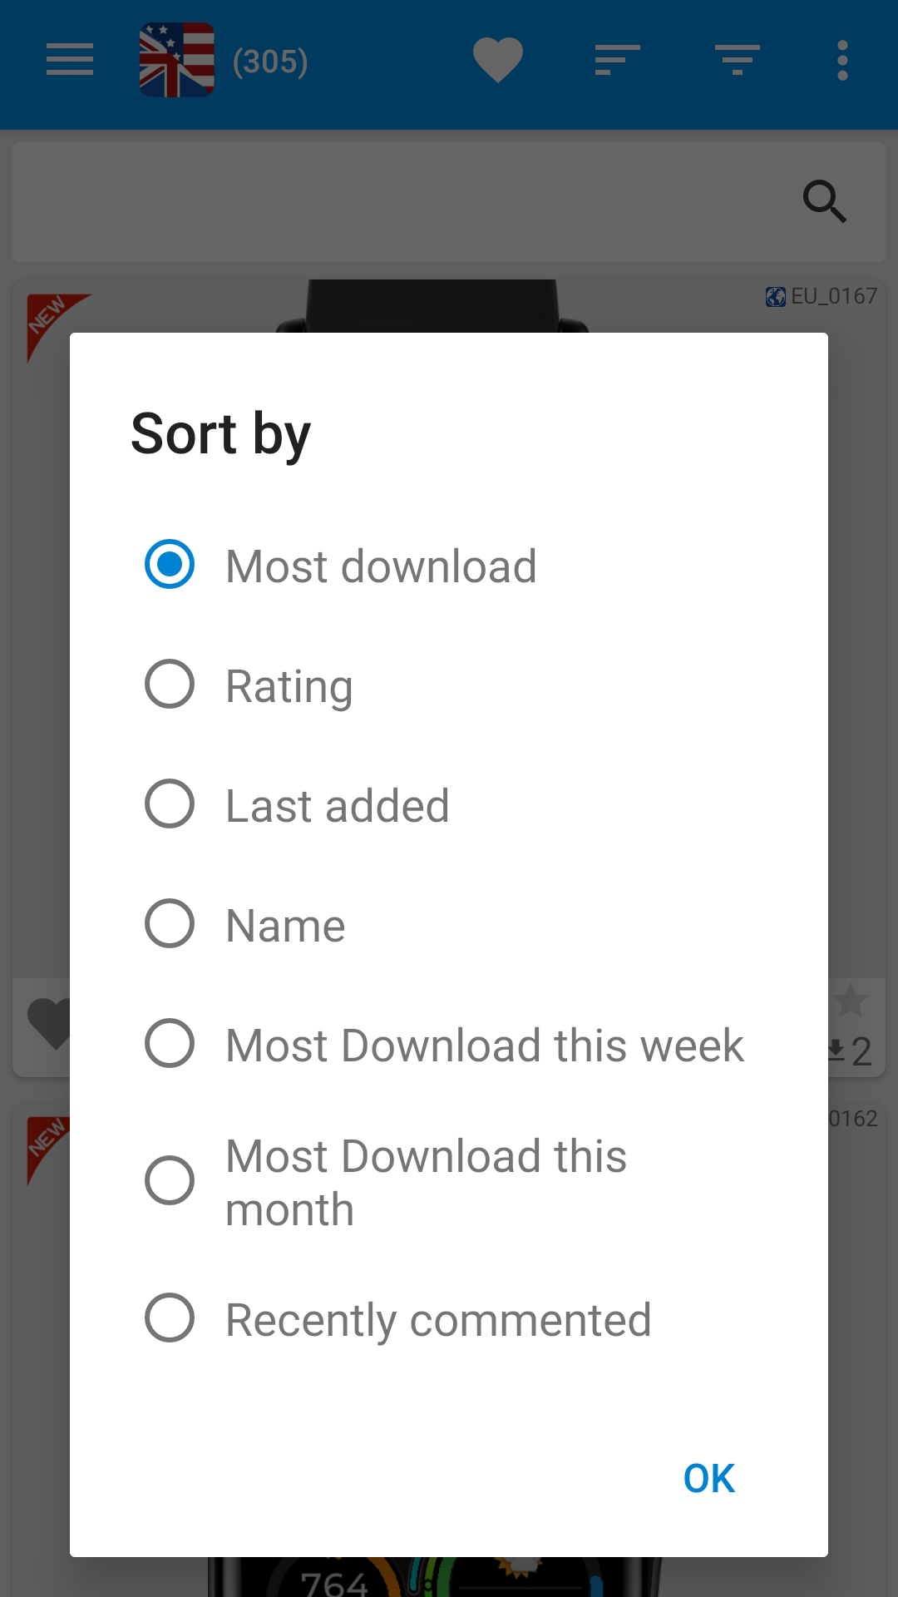Image resolution: width=898 pixels, height=1597 pixels.
Task: Select the Rating sort option
Action: (170, 685)
